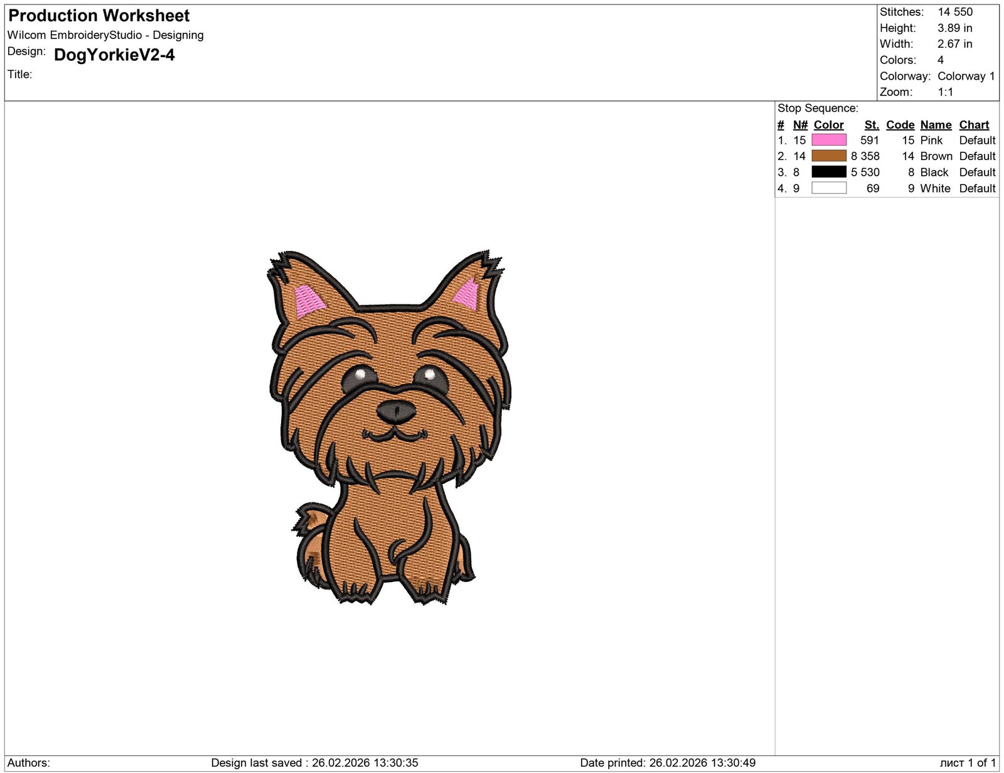Click the Zoom 1:1 setting
1004x773 pixels.
click(945, 92)
